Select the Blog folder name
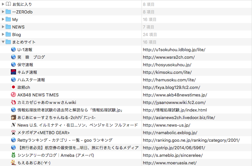 click(16, 35)
